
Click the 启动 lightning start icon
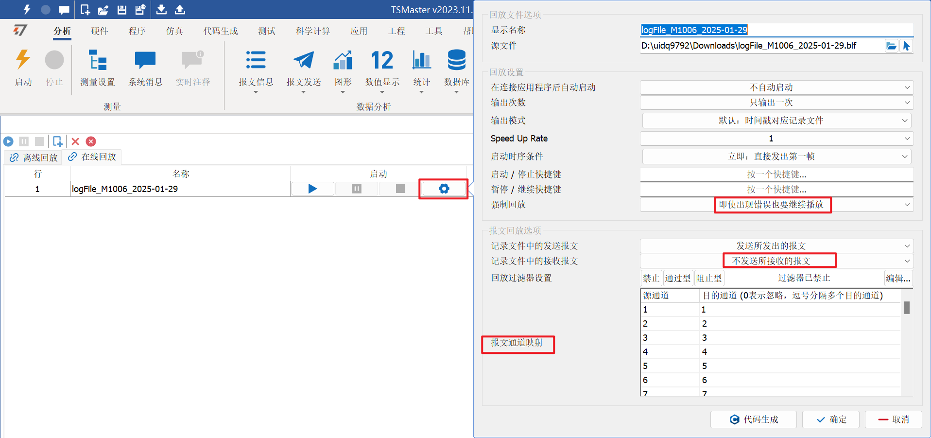click(23, 60)
